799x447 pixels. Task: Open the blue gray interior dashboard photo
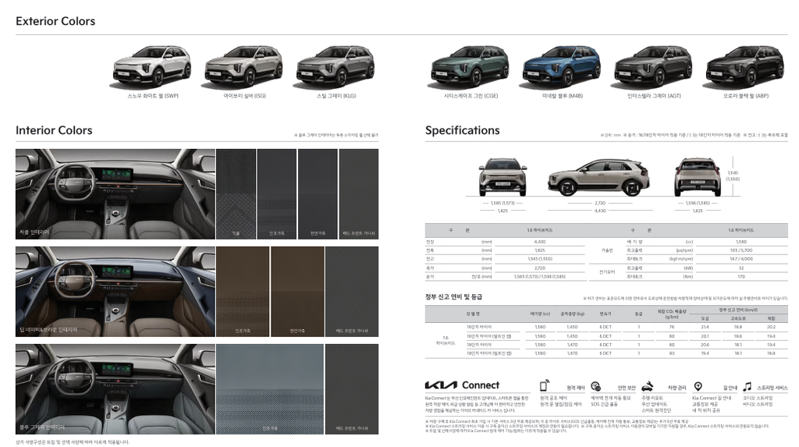pos(115,389)
